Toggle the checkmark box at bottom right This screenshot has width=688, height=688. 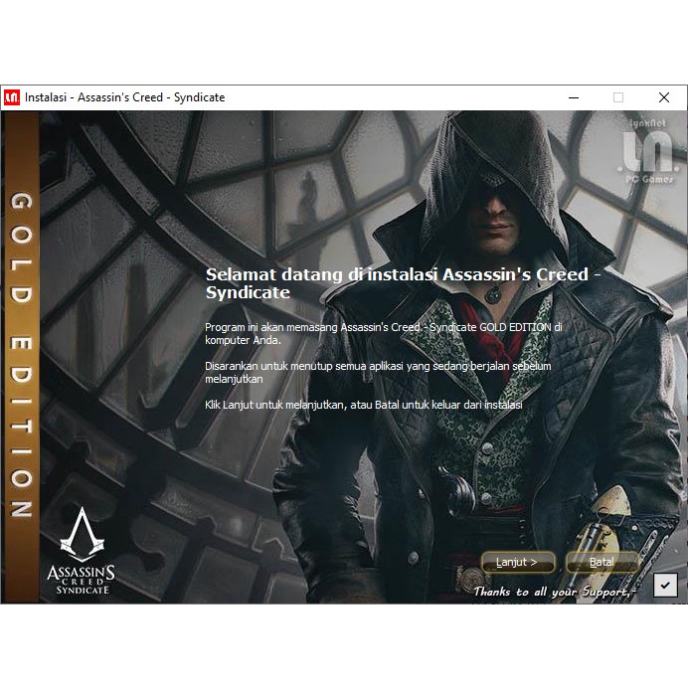(665, 585)
